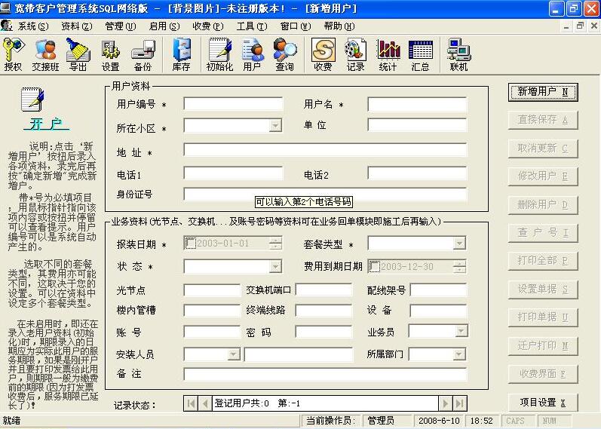The height and width of the screenshot is (429, 601).
Task: Open the 设置 settings toolbar icon
Action: tap(110, 54)
